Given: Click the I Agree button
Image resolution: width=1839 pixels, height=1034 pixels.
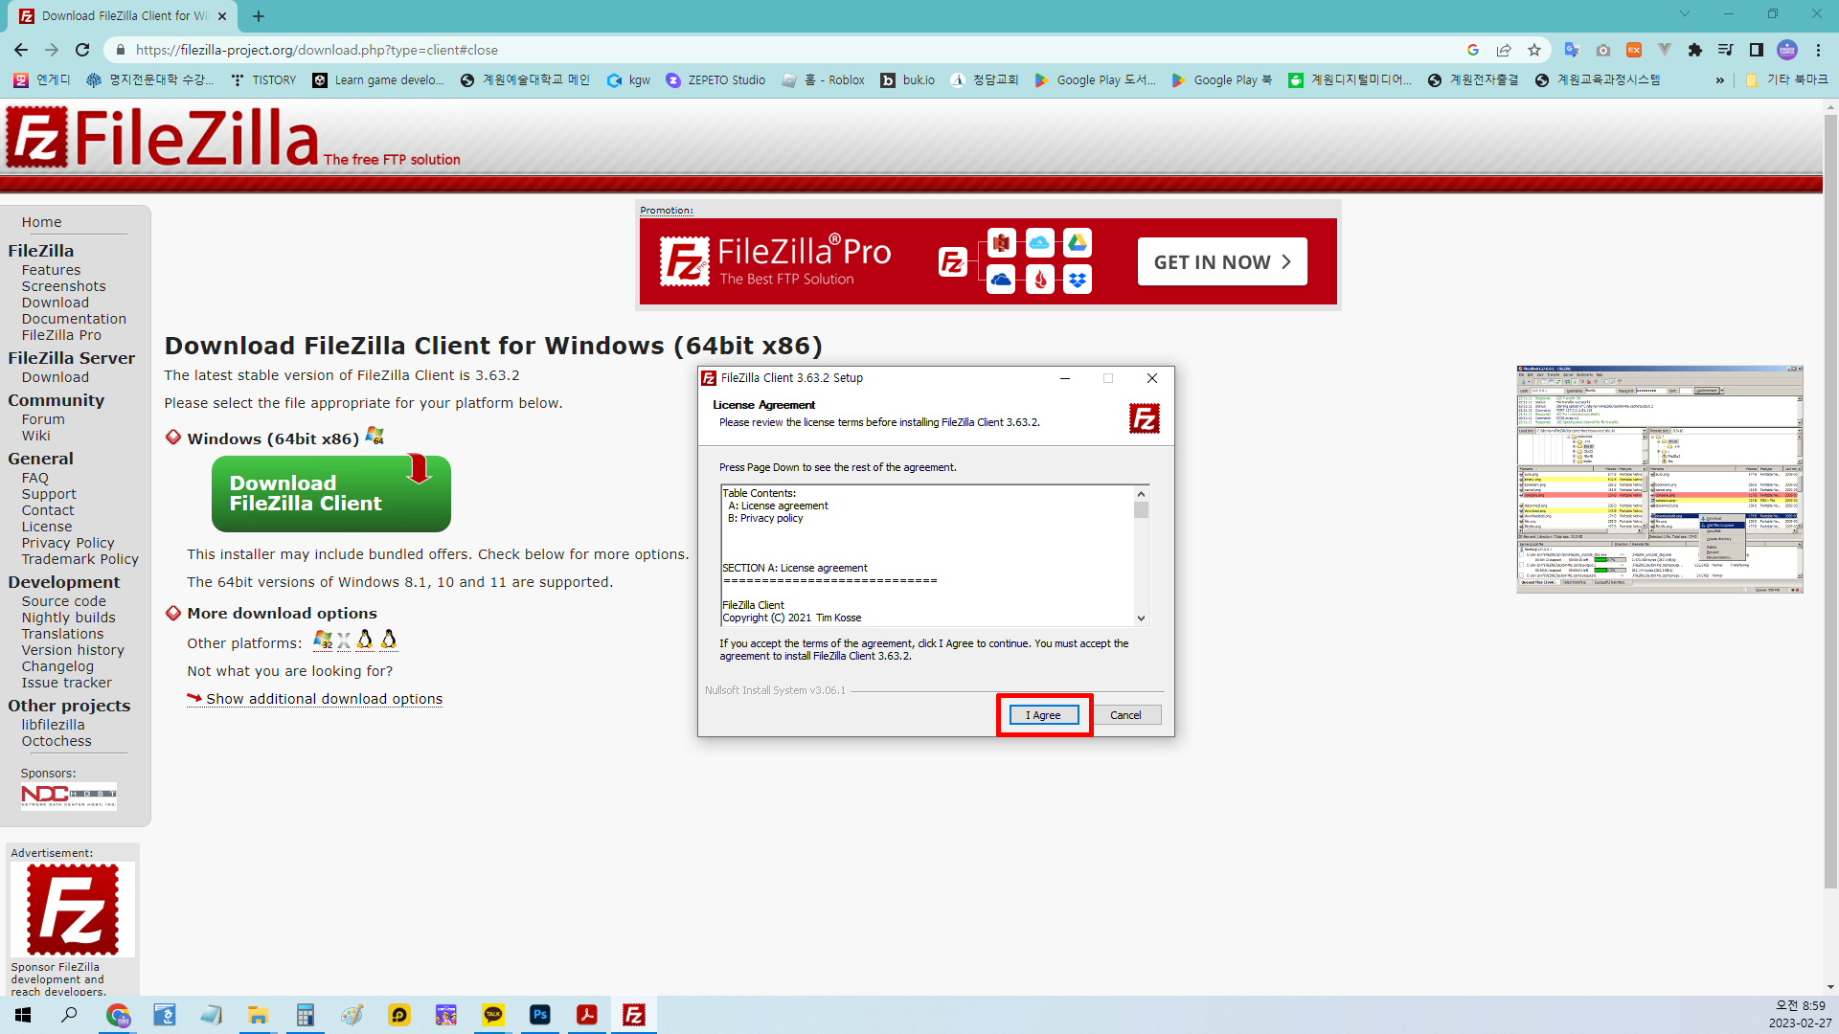Looking at the screenshot, I should click(1043, 715).
